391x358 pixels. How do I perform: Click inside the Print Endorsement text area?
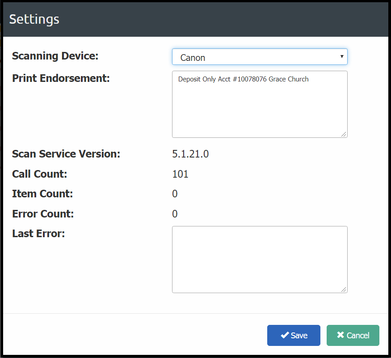click(x=260, y=104)
